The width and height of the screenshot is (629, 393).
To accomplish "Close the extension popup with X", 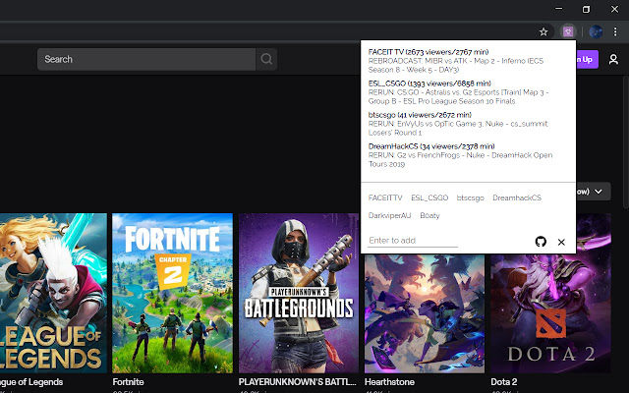I will (x=561, y=242).
